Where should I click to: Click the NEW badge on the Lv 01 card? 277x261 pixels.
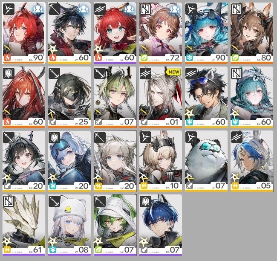(173, 72)
